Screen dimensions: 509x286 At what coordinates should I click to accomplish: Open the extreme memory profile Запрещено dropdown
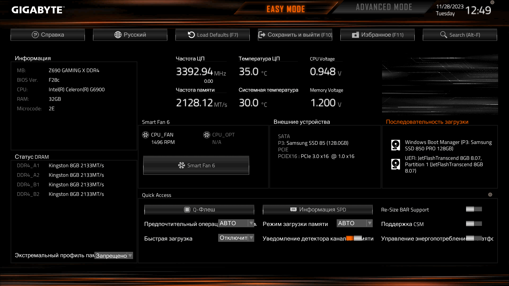tap(114, 256)
